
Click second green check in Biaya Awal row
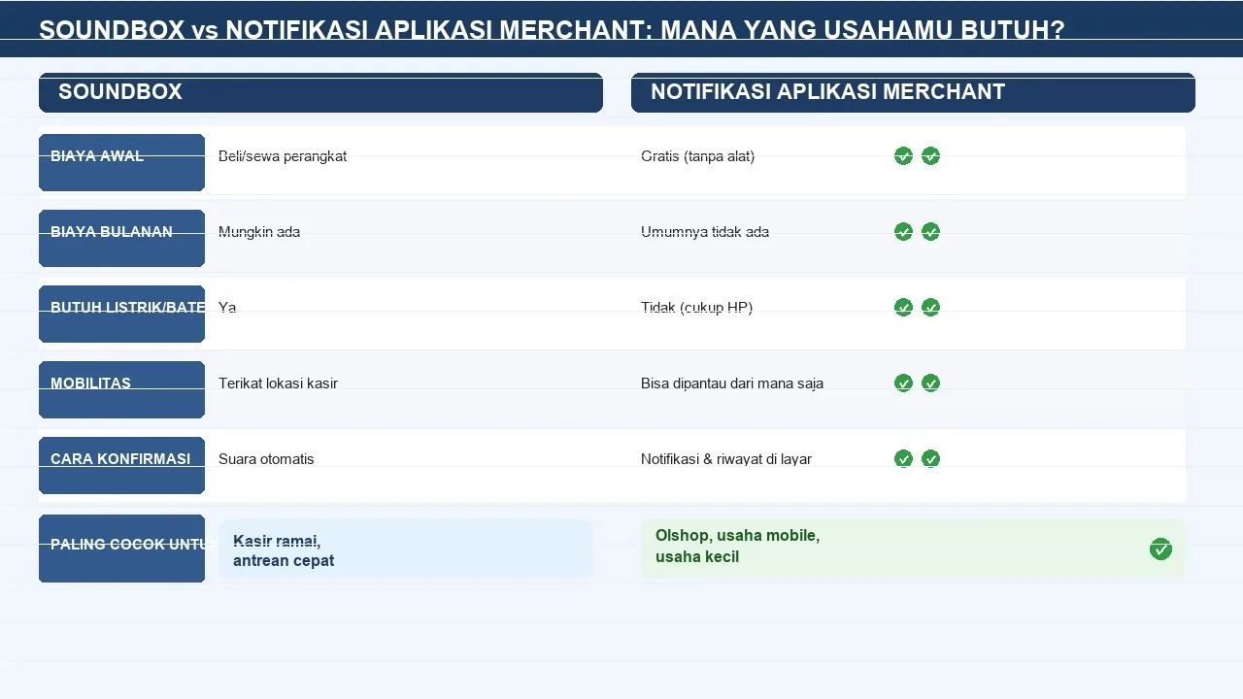click(930, 155)
